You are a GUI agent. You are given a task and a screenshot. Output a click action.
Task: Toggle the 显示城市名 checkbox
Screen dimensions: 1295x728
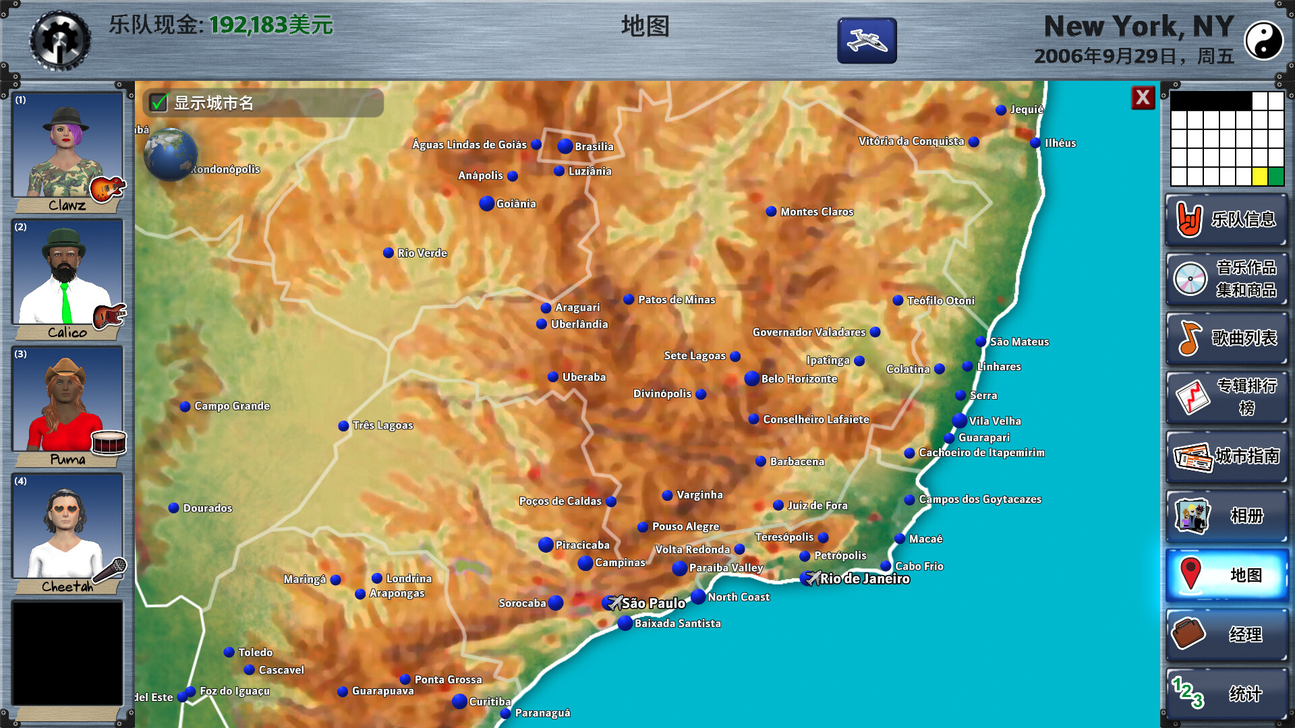[159, 102]
